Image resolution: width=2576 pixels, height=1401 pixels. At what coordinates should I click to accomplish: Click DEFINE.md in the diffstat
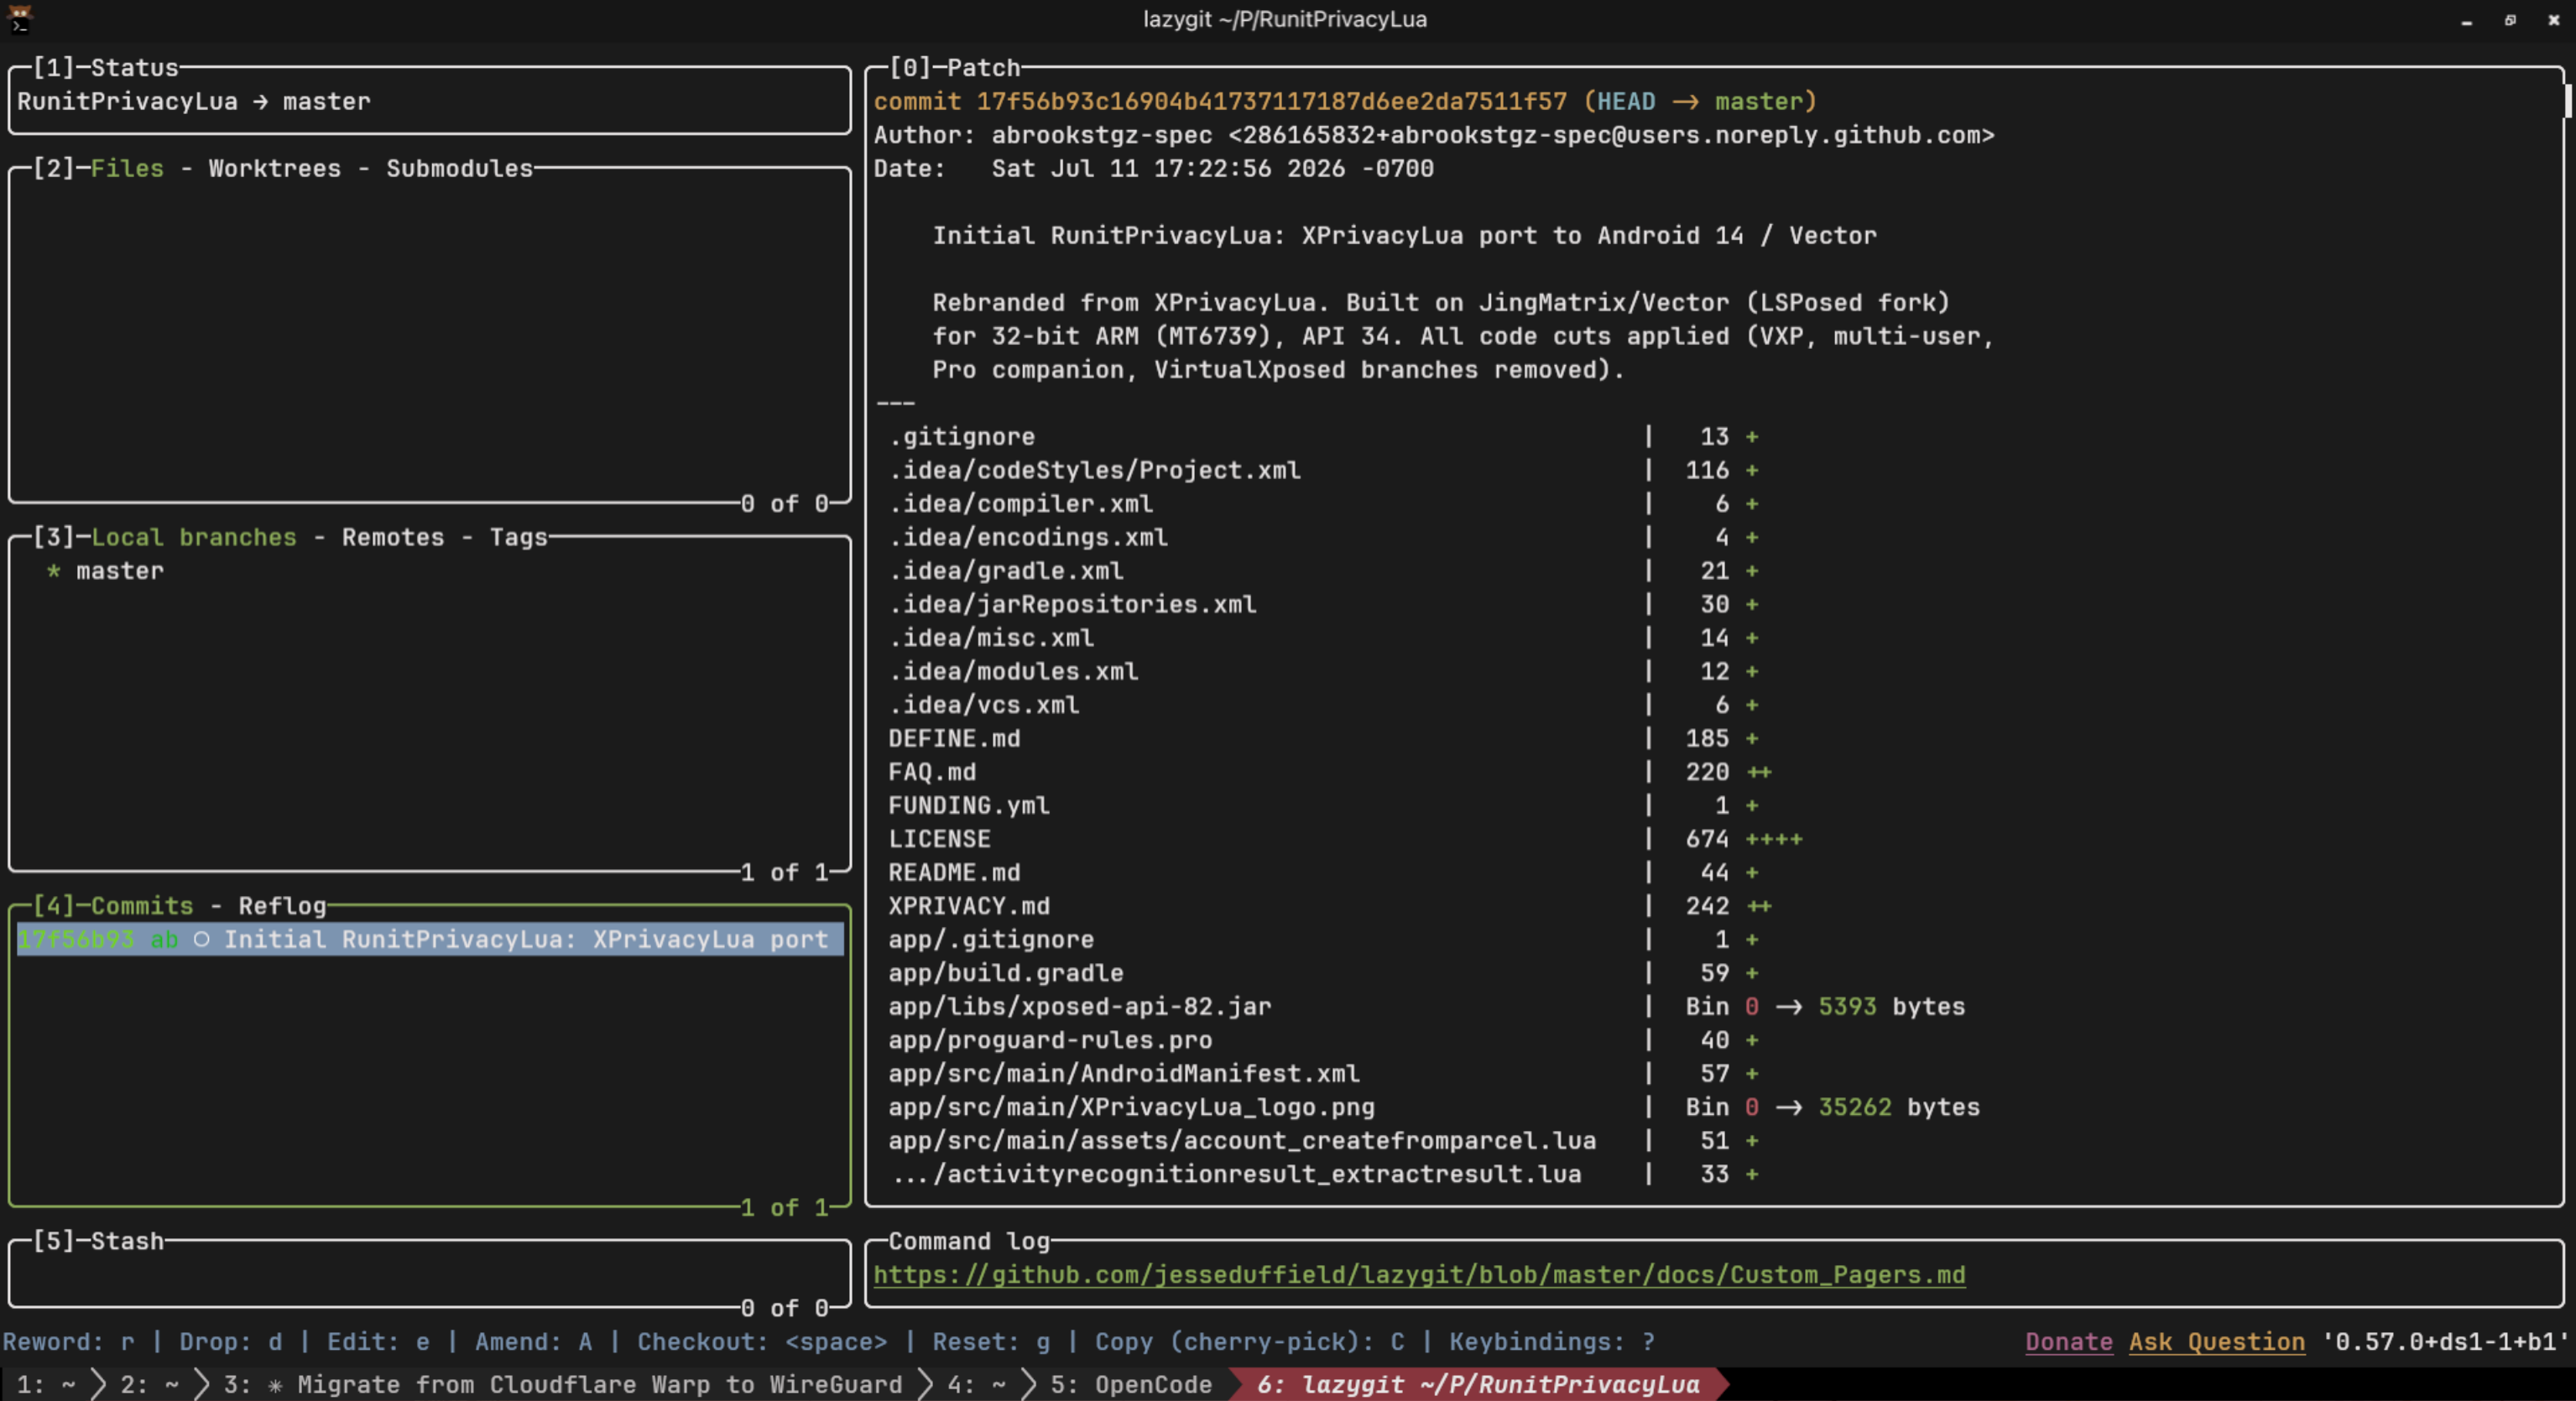coord(954,739)
